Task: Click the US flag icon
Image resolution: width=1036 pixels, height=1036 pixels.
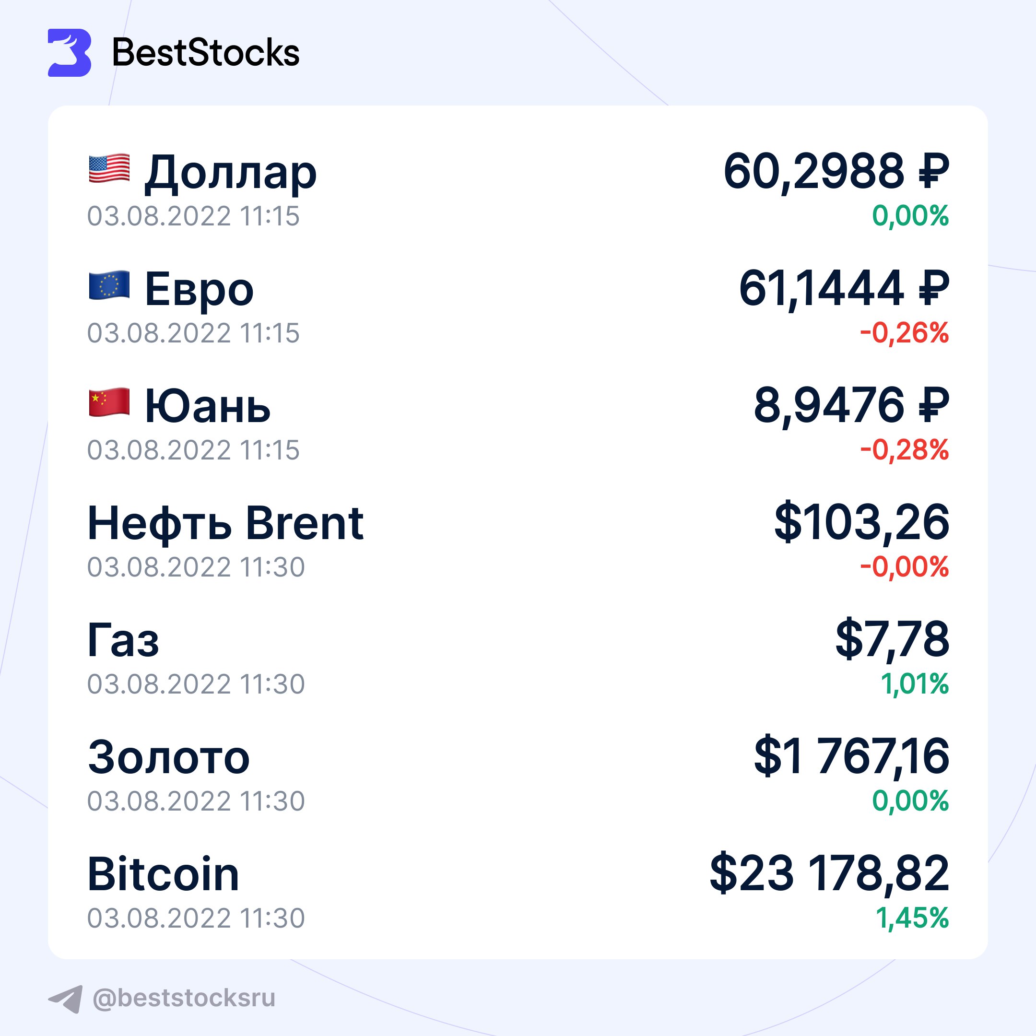Action: point(109,168)
